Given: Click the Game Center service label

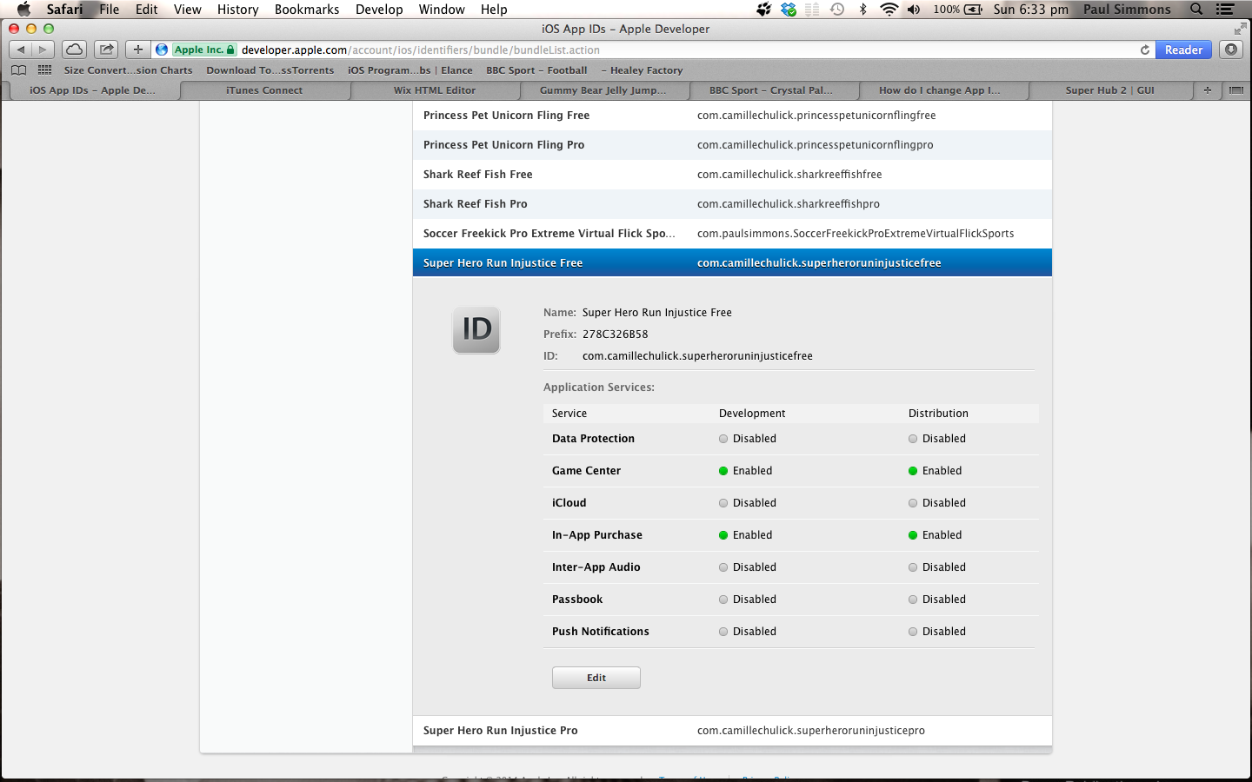Looking at the screenshot, I should [x=587, y=471].
